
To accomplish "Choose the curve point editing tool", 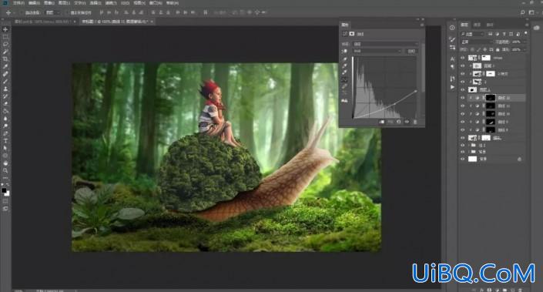I will [344, 79].
